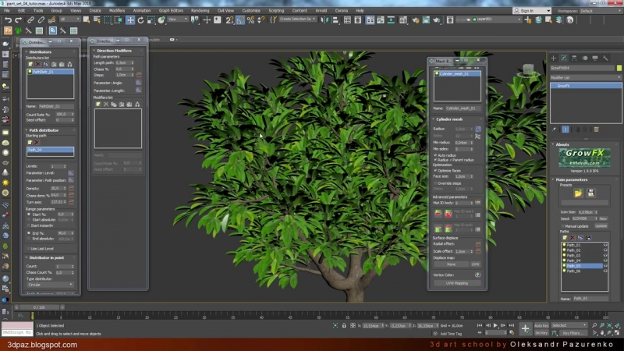624x351 pixels.
Task: Click GrowFX object color swatch
Action: [x=619, y=68]
